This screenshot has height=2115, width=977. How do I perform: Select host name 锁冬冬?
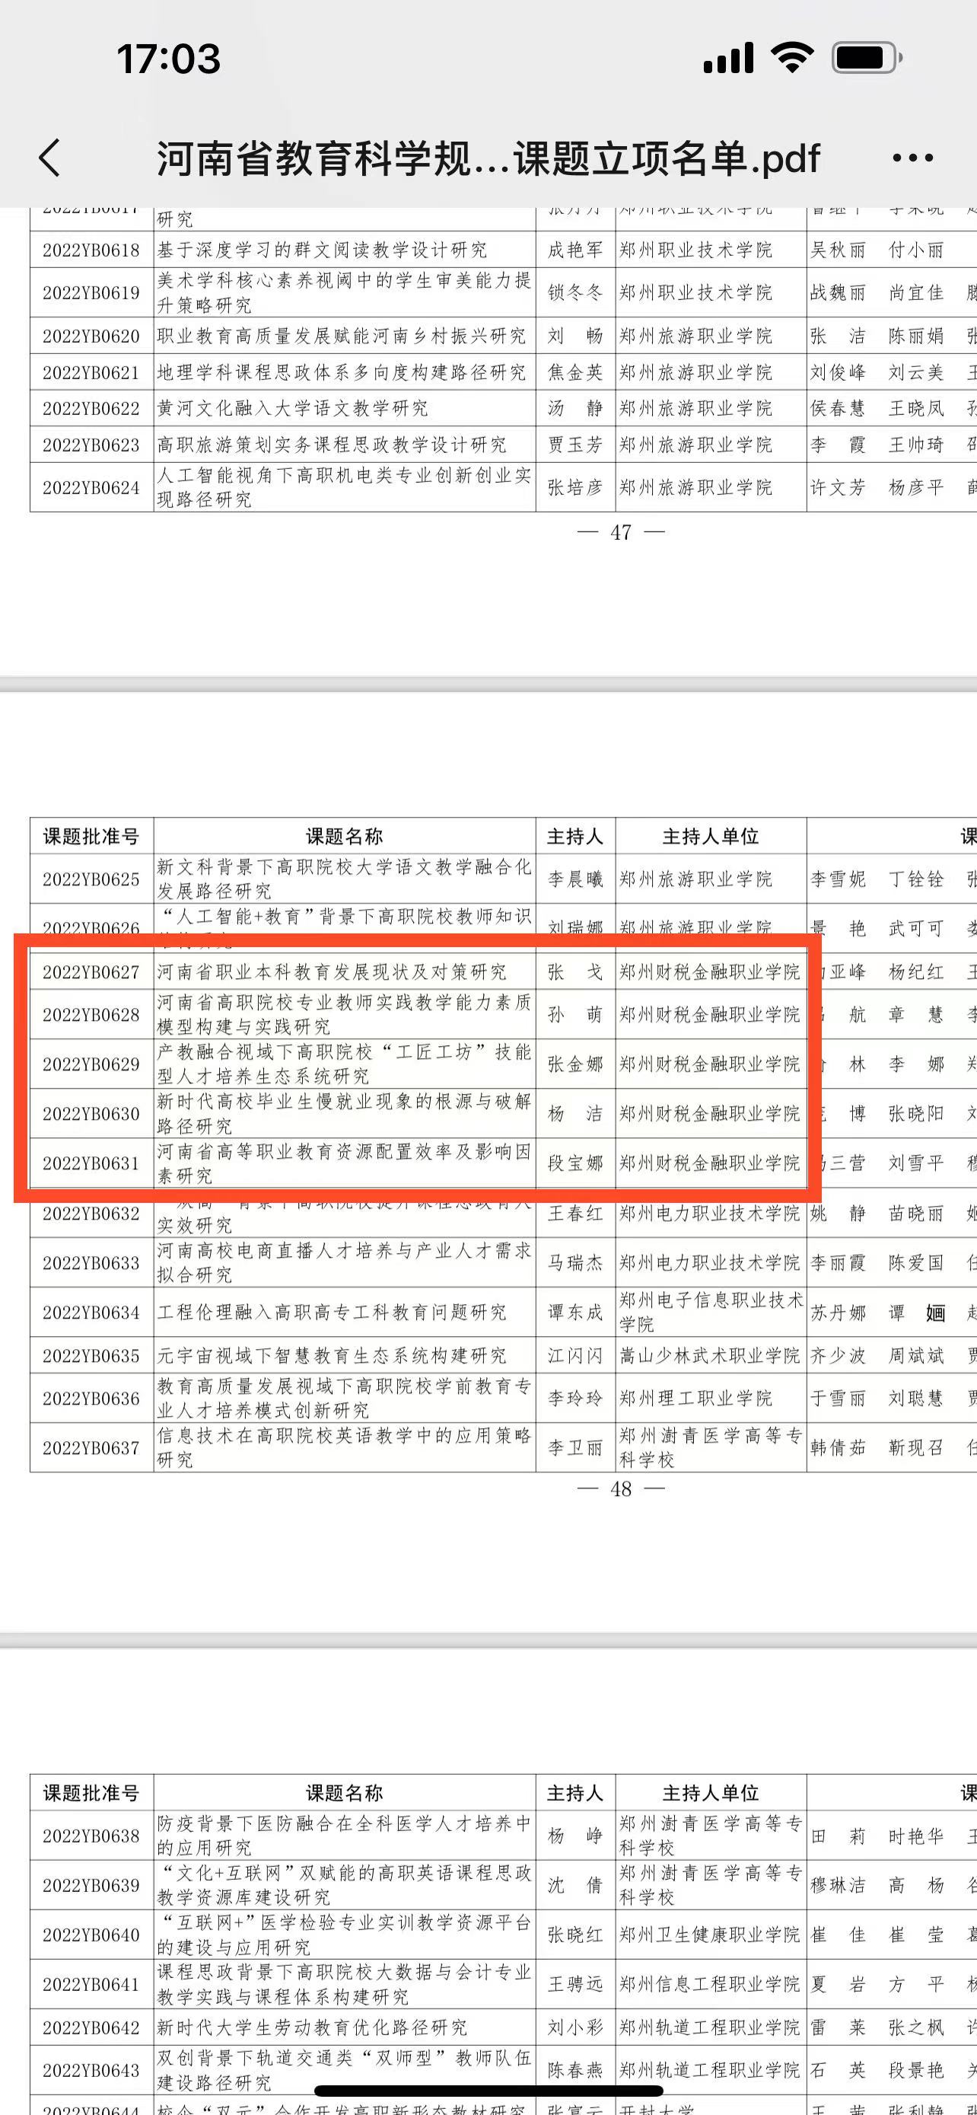coord(575,293)
